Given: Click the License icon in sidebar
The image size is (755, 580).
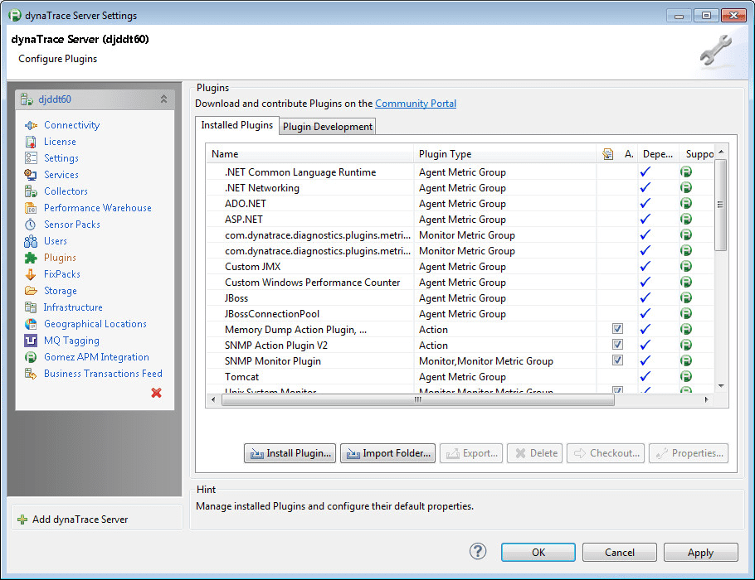Looking at the screenshot, I should pyautogui.click(x=31, y=142).
